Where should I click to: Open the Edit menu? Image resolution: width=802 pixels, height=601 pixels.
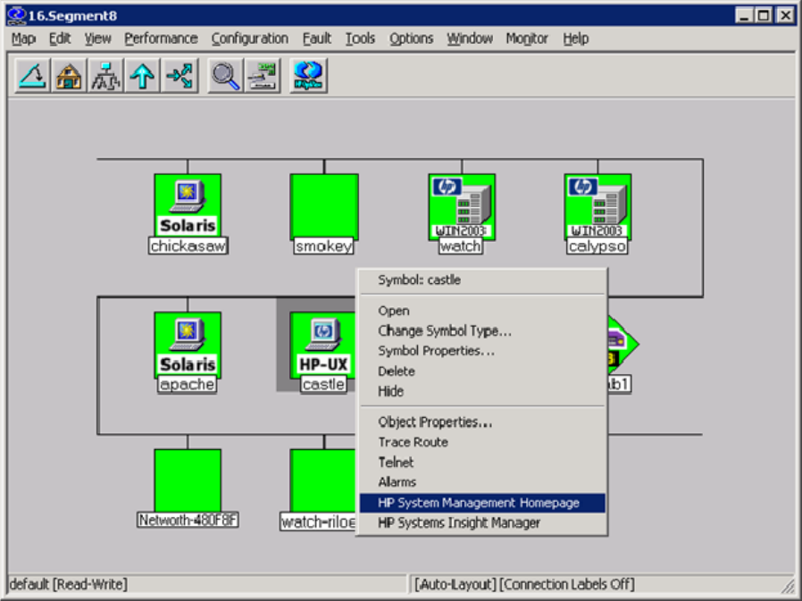click(60, 38)
